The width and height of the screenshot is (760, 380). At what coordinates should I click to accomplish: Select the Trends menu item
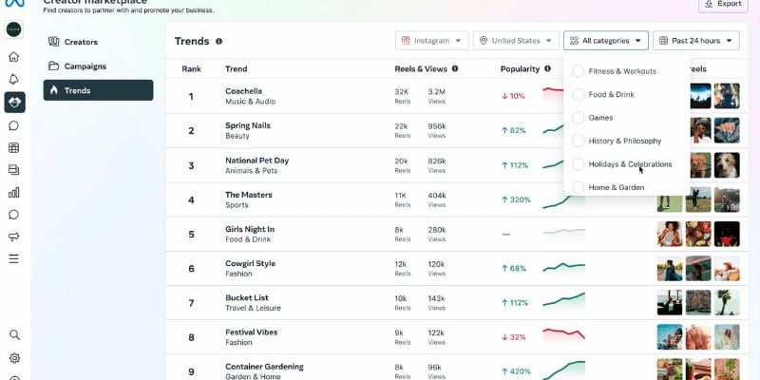pyautogui.click(x=99, y=90)
